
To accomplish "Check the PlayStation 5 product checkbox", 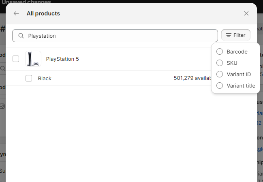I will (x=16, y=59).
